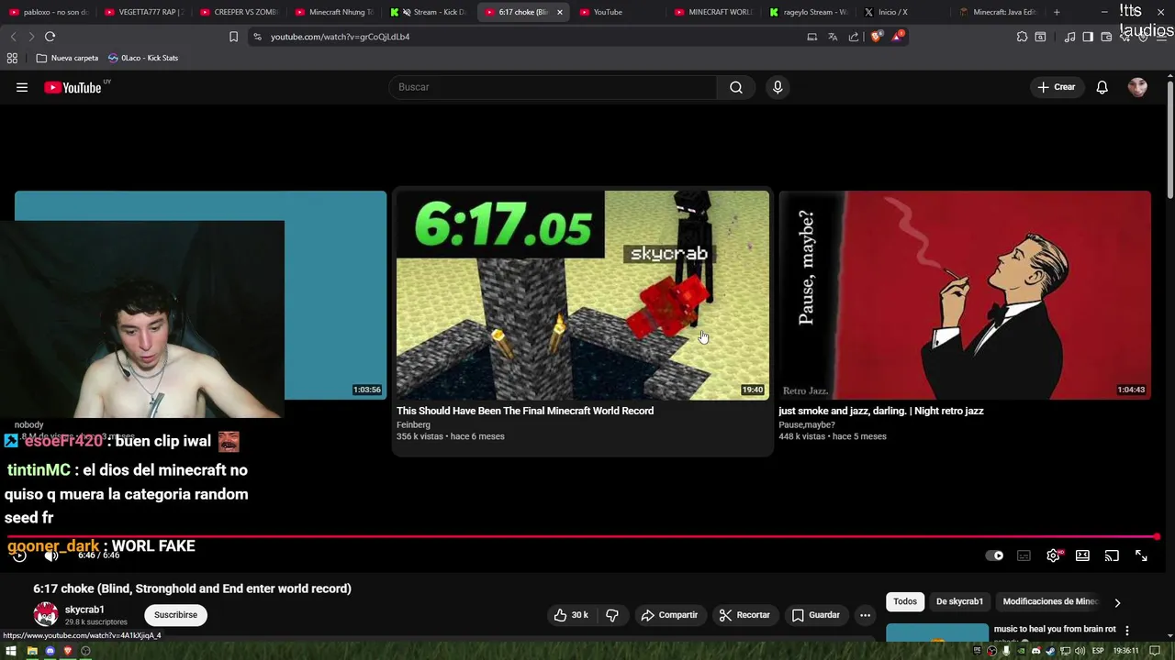Reload the page in browser
Image resolution: width=1175 pixels, height=660 pixels.
click(50, 37)
